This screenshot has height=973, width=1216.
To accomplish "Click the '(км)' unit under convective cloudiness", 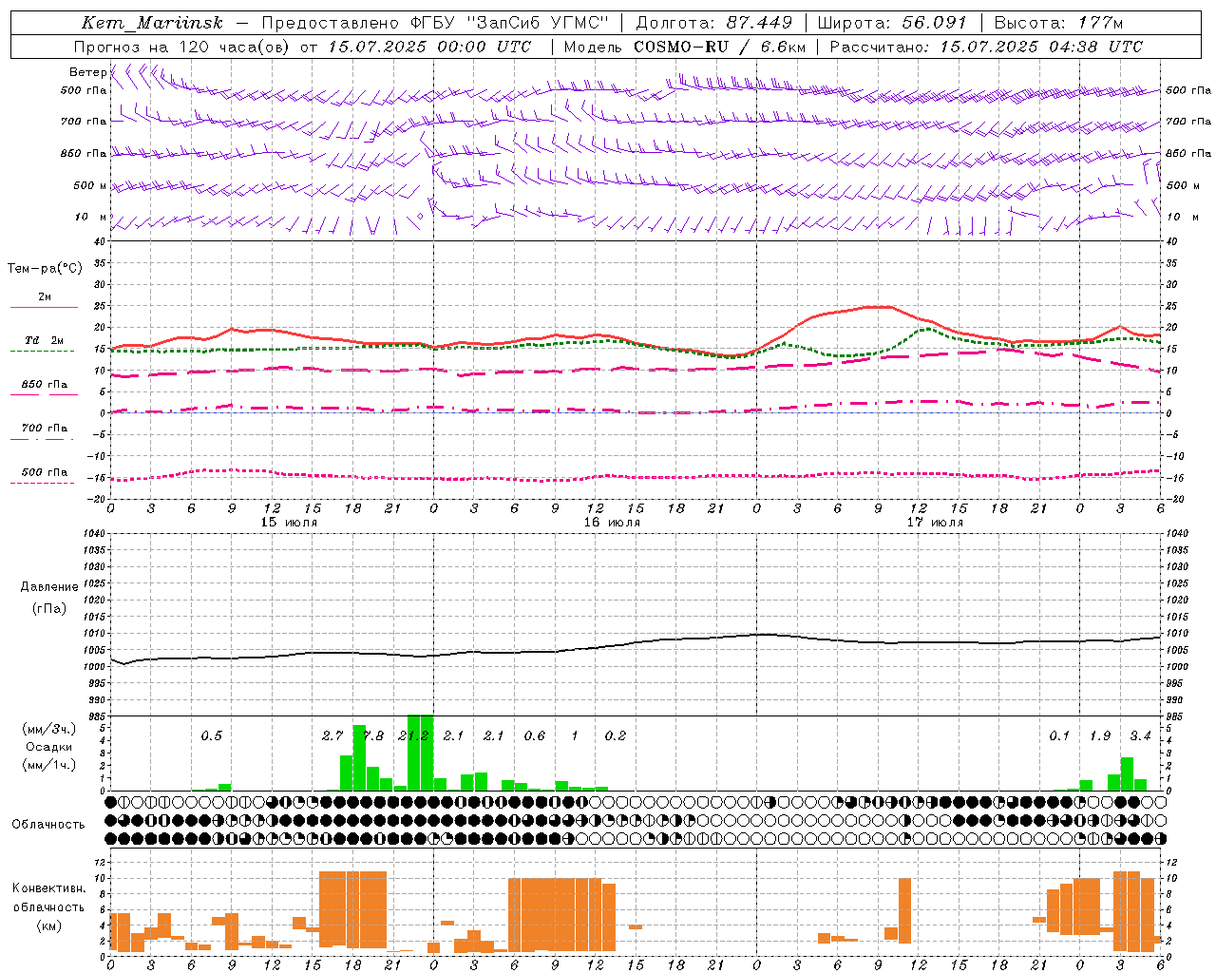I will click(49, 925).
